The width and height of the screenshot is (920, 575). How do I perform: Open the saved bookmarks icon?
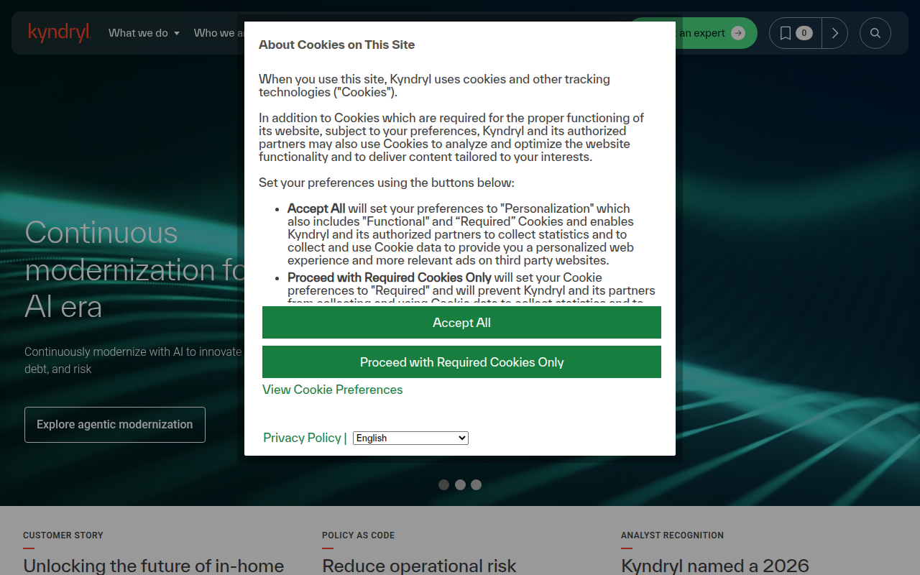coord(786,33)
